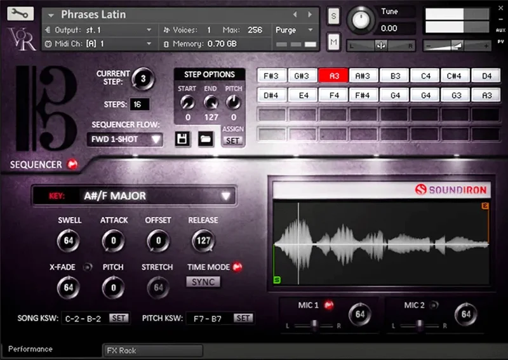Click the MIC 2 volume knob
This screenshot has width=508, height=360.
pyautogui.click(x=466, y=314)
